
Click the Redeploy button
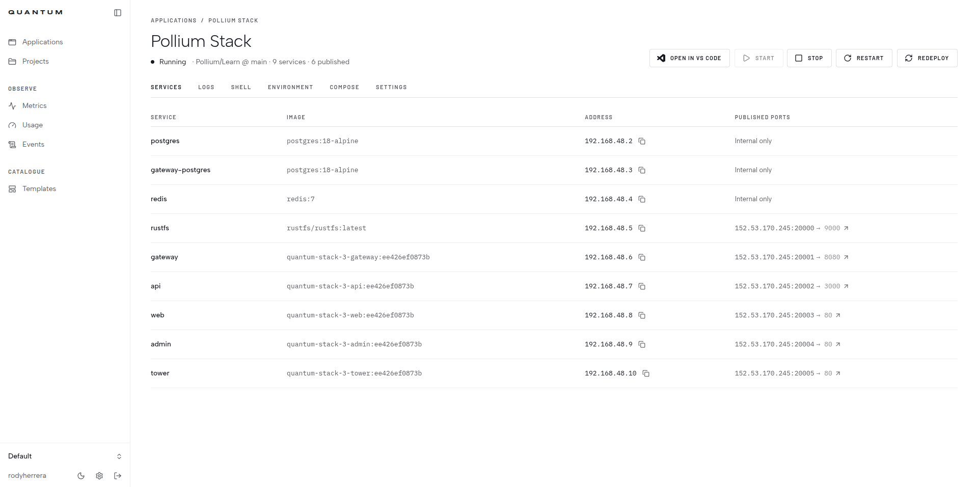coord(927,58)
